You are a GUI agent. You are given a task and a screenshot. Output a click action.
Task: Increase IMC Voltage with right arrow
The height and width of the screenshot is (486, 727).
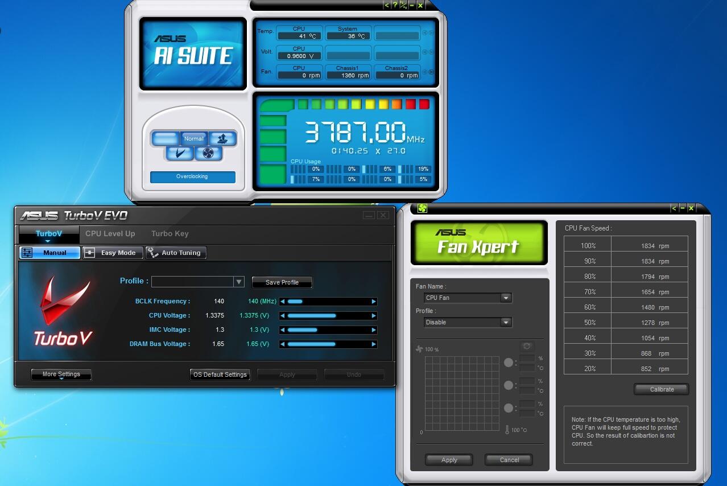point(374,330)
